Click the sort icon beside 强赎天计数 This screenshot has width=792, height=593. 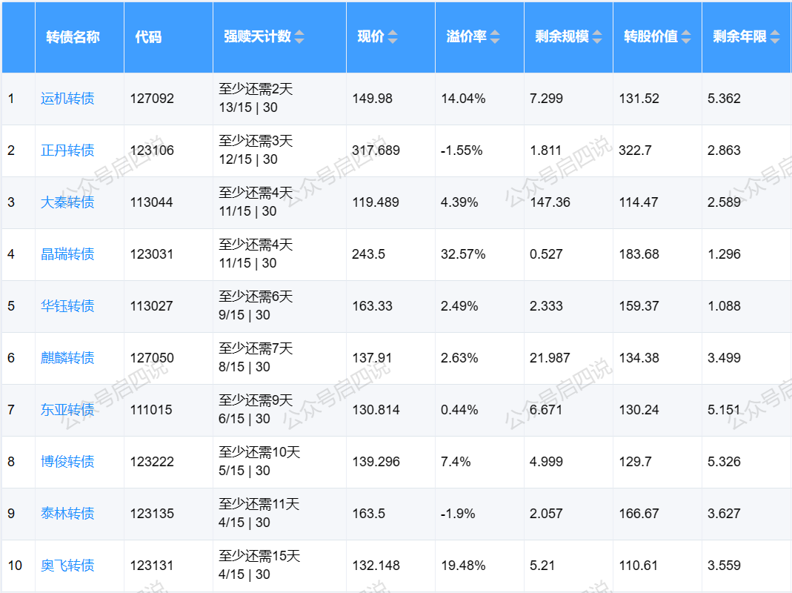pyautogui.click(x=299, y=37)
